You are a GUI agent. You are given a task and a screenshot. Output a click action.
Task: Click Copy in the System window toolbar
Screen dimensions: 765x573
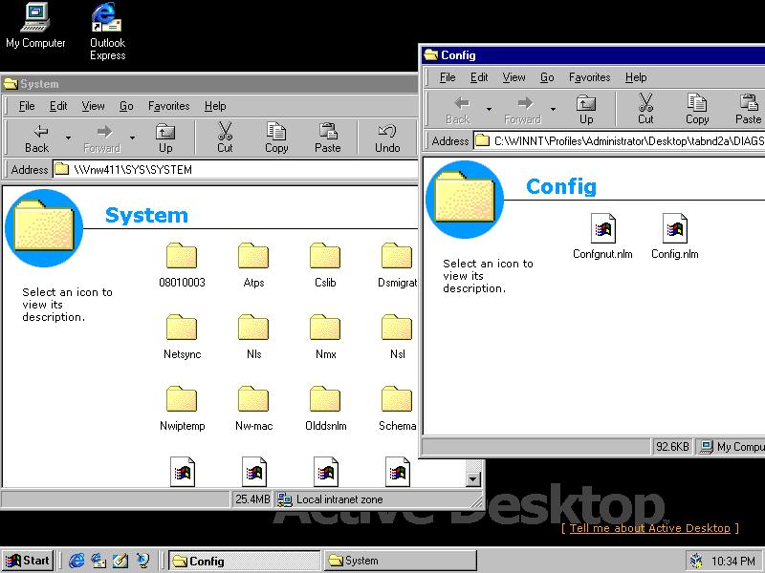(x=276, y=138)
